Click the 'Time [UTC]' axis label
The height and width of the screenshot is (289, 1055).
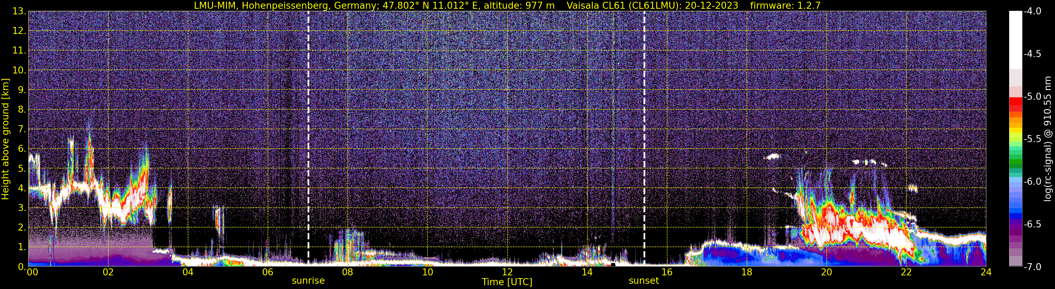point(507,282)
